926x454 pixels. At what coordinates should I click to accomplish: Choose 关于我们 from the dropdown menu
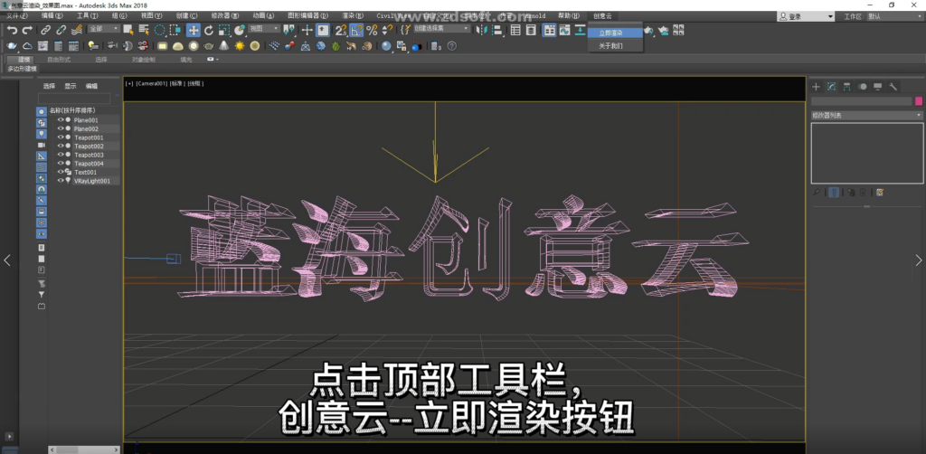pyautogui.click(x=615, y=45)
